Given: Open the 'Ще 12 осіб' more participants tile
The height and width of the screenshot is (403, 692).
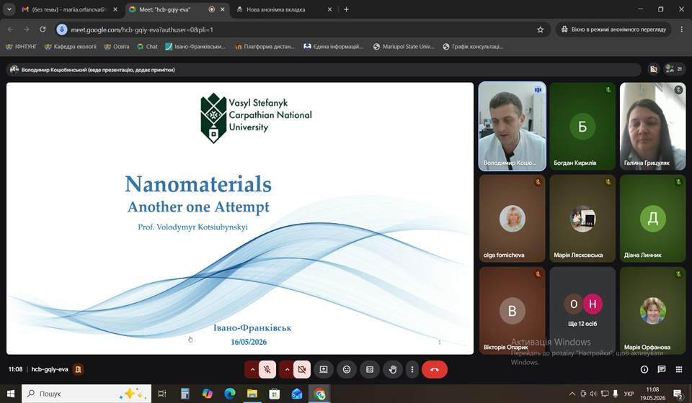Looking at the screenshot, I should coord(582,310).
